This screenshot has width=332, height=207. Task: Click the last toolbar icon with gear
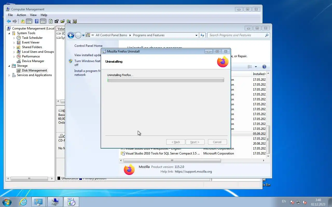[75, 21]
